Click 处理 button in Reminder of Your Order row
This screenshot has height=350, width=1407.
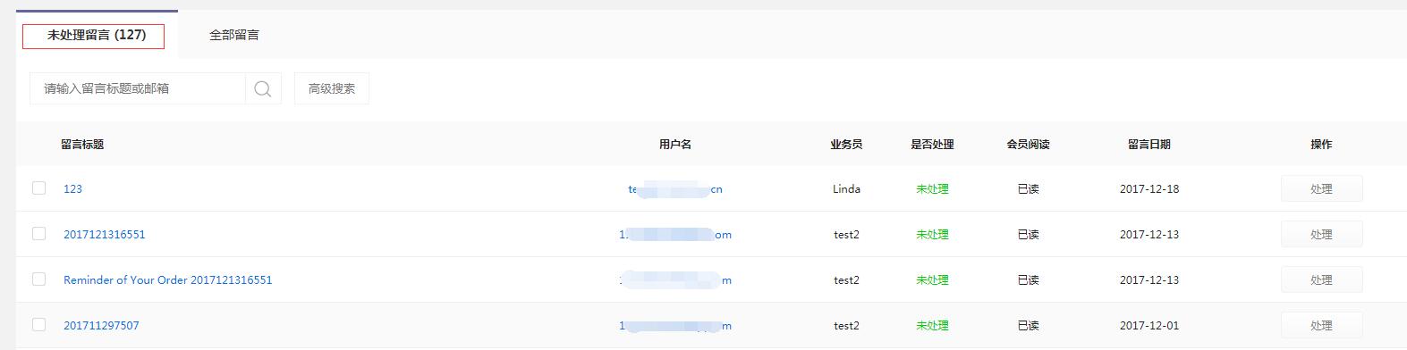click(x=1321, y=279)
